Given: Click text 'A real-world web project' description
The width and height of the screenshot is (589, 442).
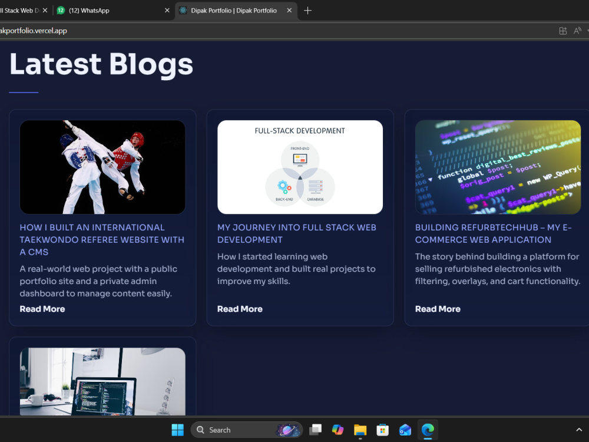Looking at the screenshot, I should coord(98,281).
